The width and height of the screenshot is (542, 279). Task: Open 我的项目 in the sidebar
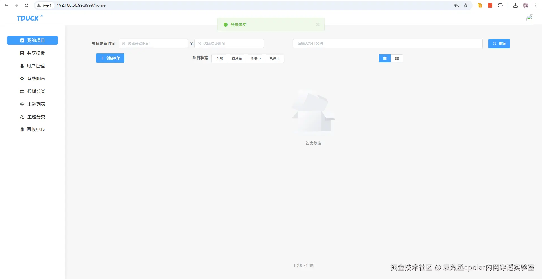[x=32, y=40]
